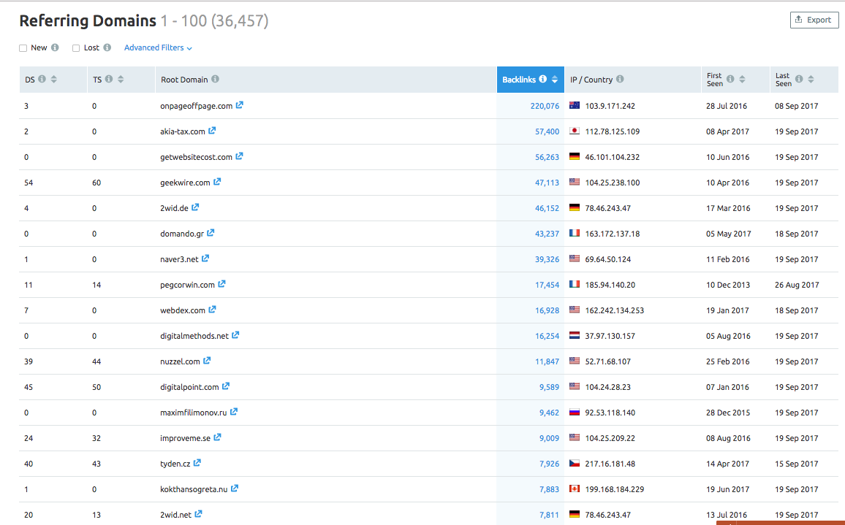845x525 pixels.
Task: Click the Export button
Action: 814,20
